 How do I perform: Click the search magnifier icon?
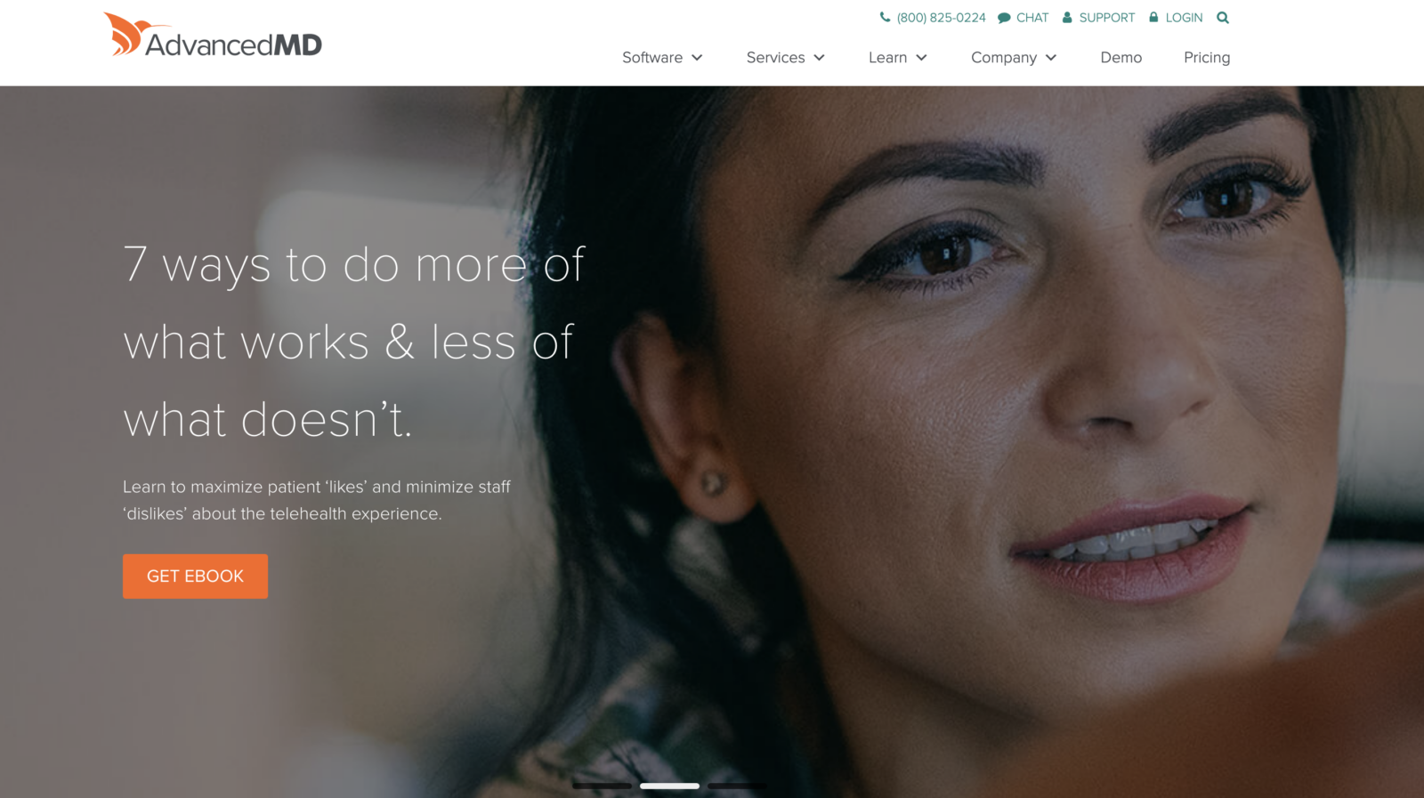(x=1223, y=18)
